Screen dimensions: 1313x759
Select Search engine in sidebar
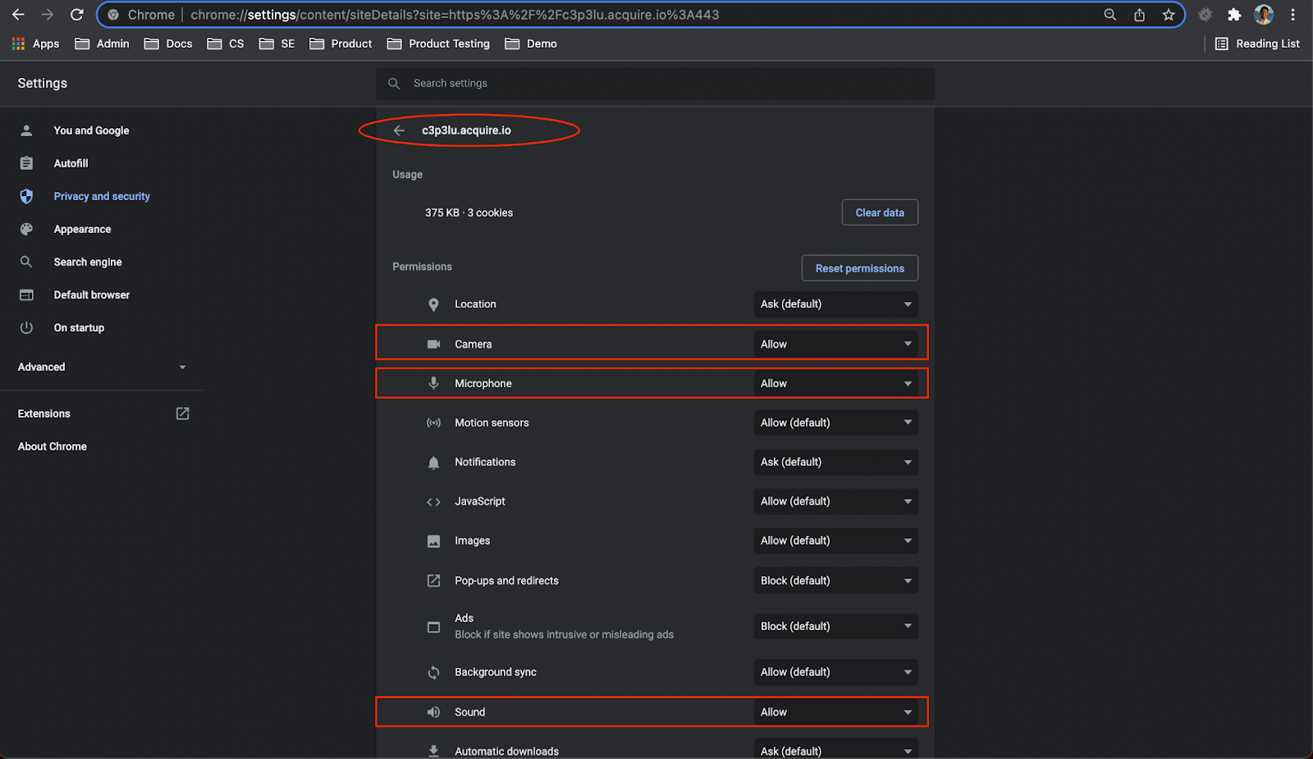(x=88, y=262)
